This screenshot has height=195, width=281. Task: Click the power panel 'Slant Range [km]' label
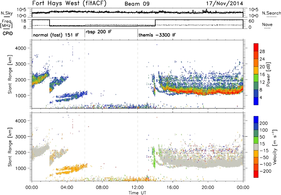click(10, 74)
